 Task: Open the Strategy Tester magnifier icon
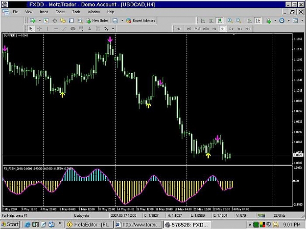80,21
